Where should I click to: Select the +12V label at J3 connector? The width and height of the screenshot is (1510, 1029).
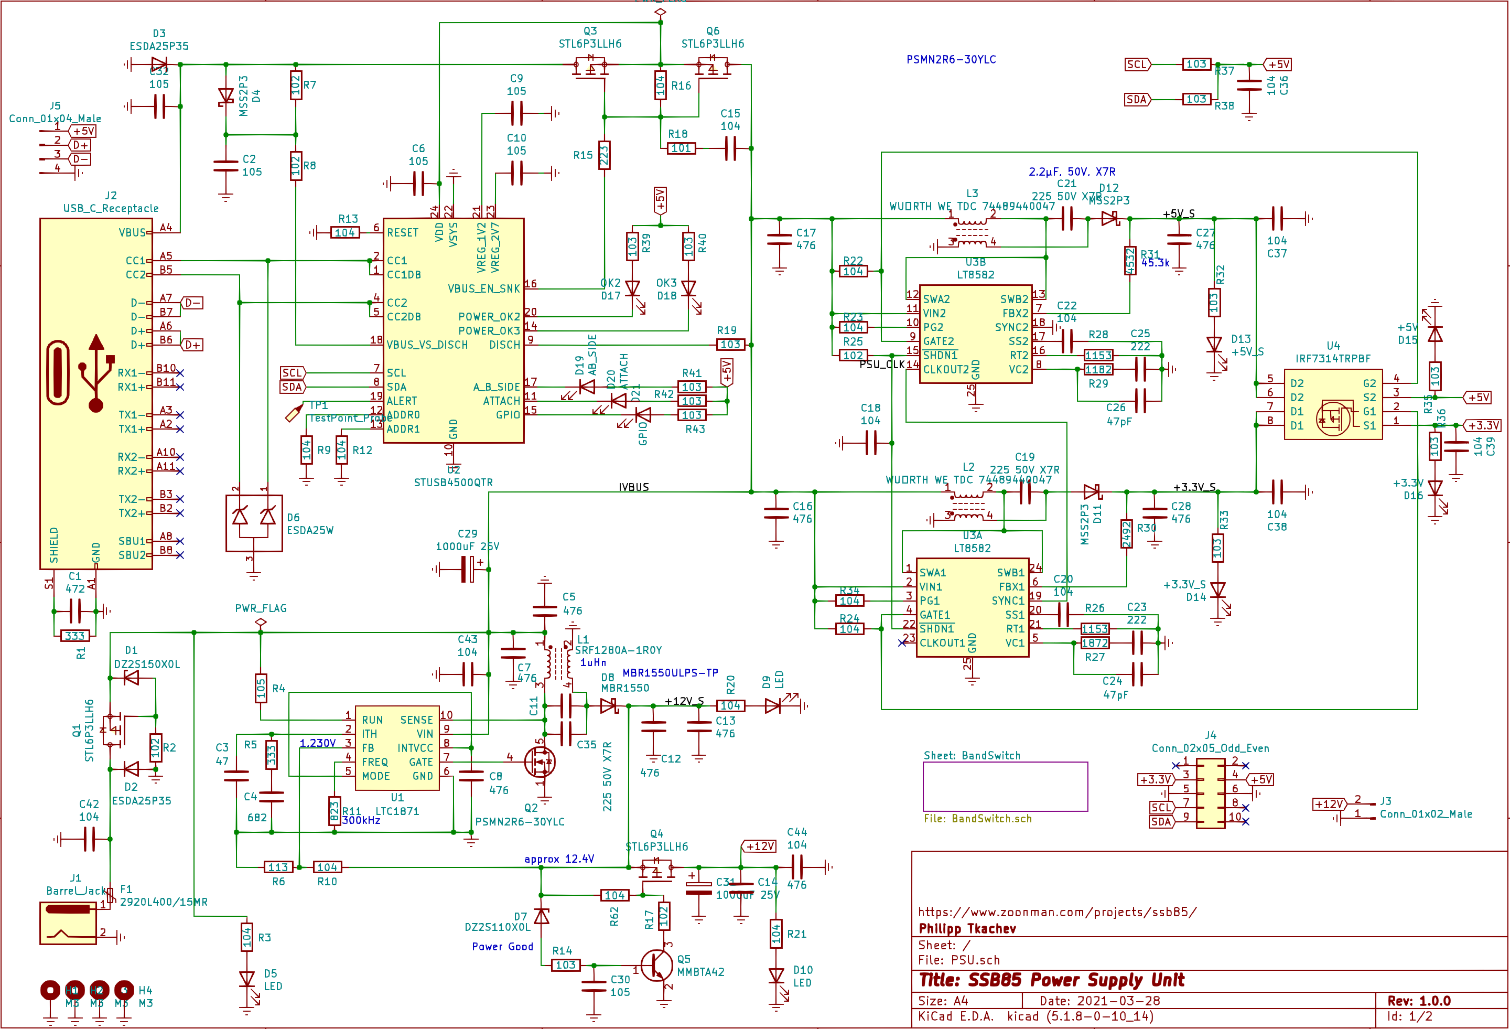click(1328, 804)
